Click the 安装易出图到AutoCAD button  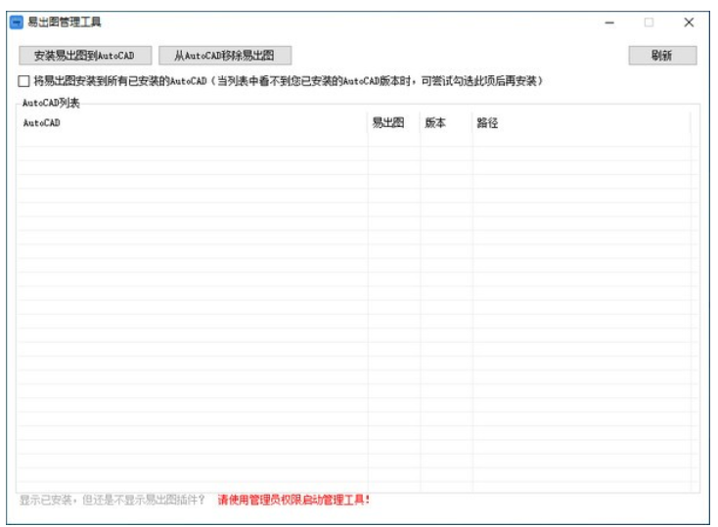tap(85, 56)
